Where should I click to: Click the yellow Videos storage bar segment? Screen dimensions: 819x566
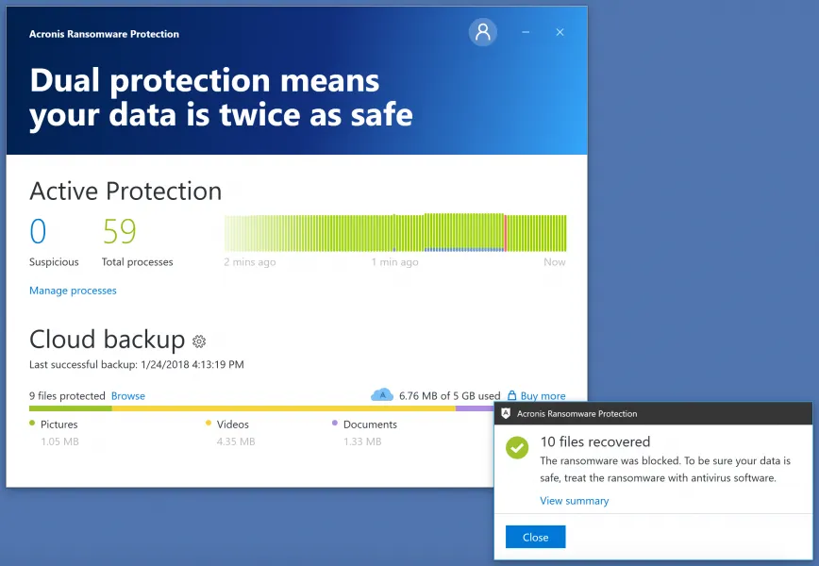click(x=284, y=408)
